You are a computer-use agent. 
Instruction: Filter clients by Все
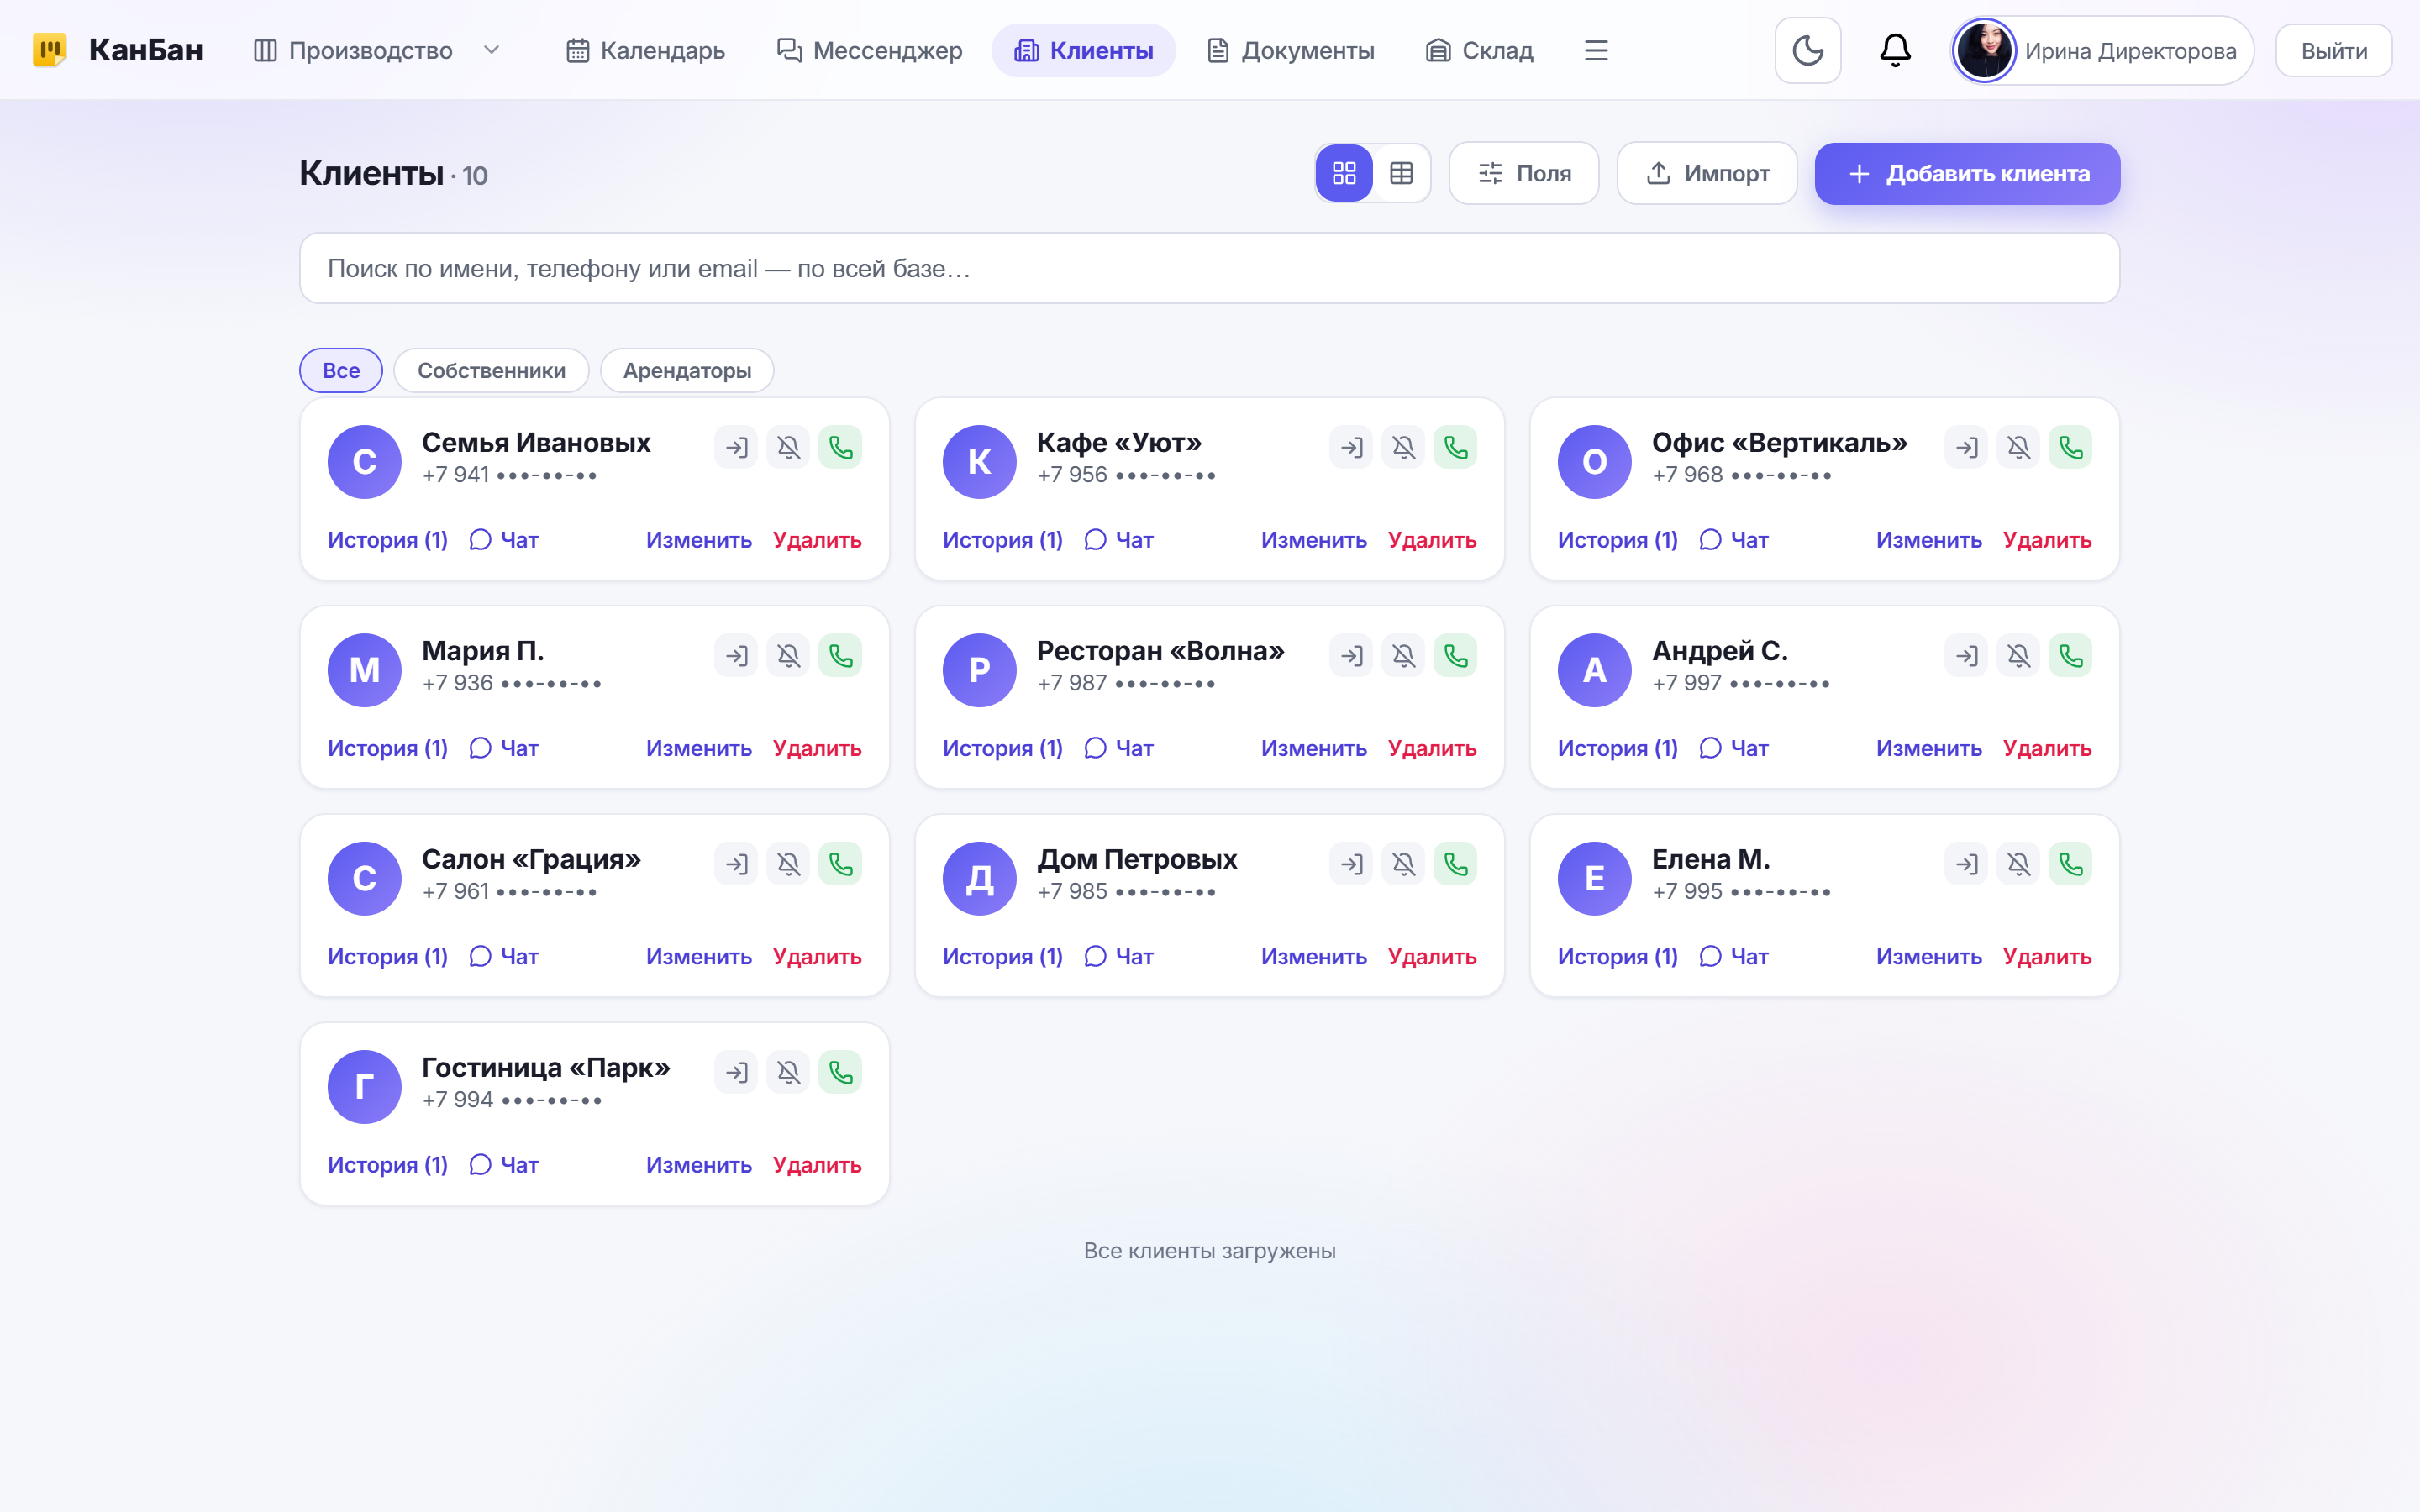point(341,370)
